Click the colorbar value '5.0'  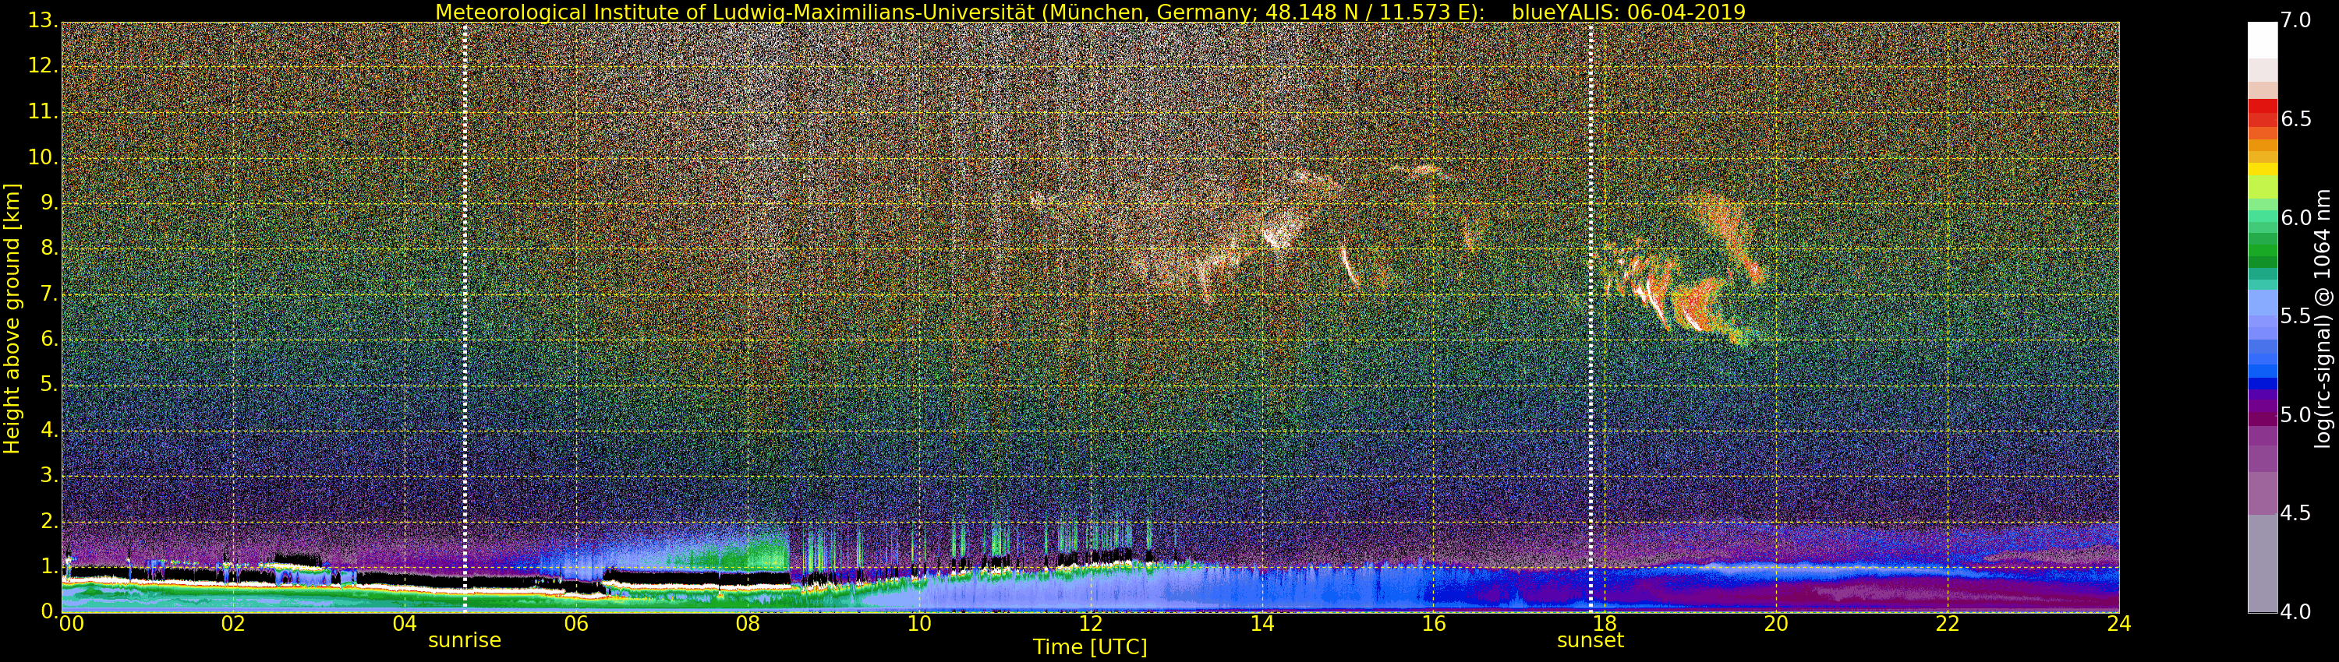click(x=2295, y=415)
